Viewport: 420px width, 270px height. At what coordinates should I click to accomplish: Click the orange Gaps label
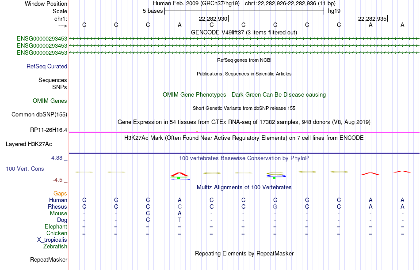click(x=60, y=193)
